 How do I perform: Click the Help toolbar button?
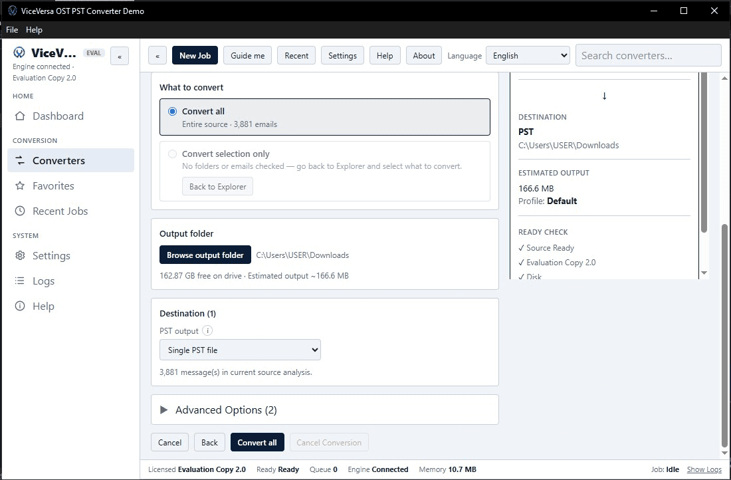point(385,55)
